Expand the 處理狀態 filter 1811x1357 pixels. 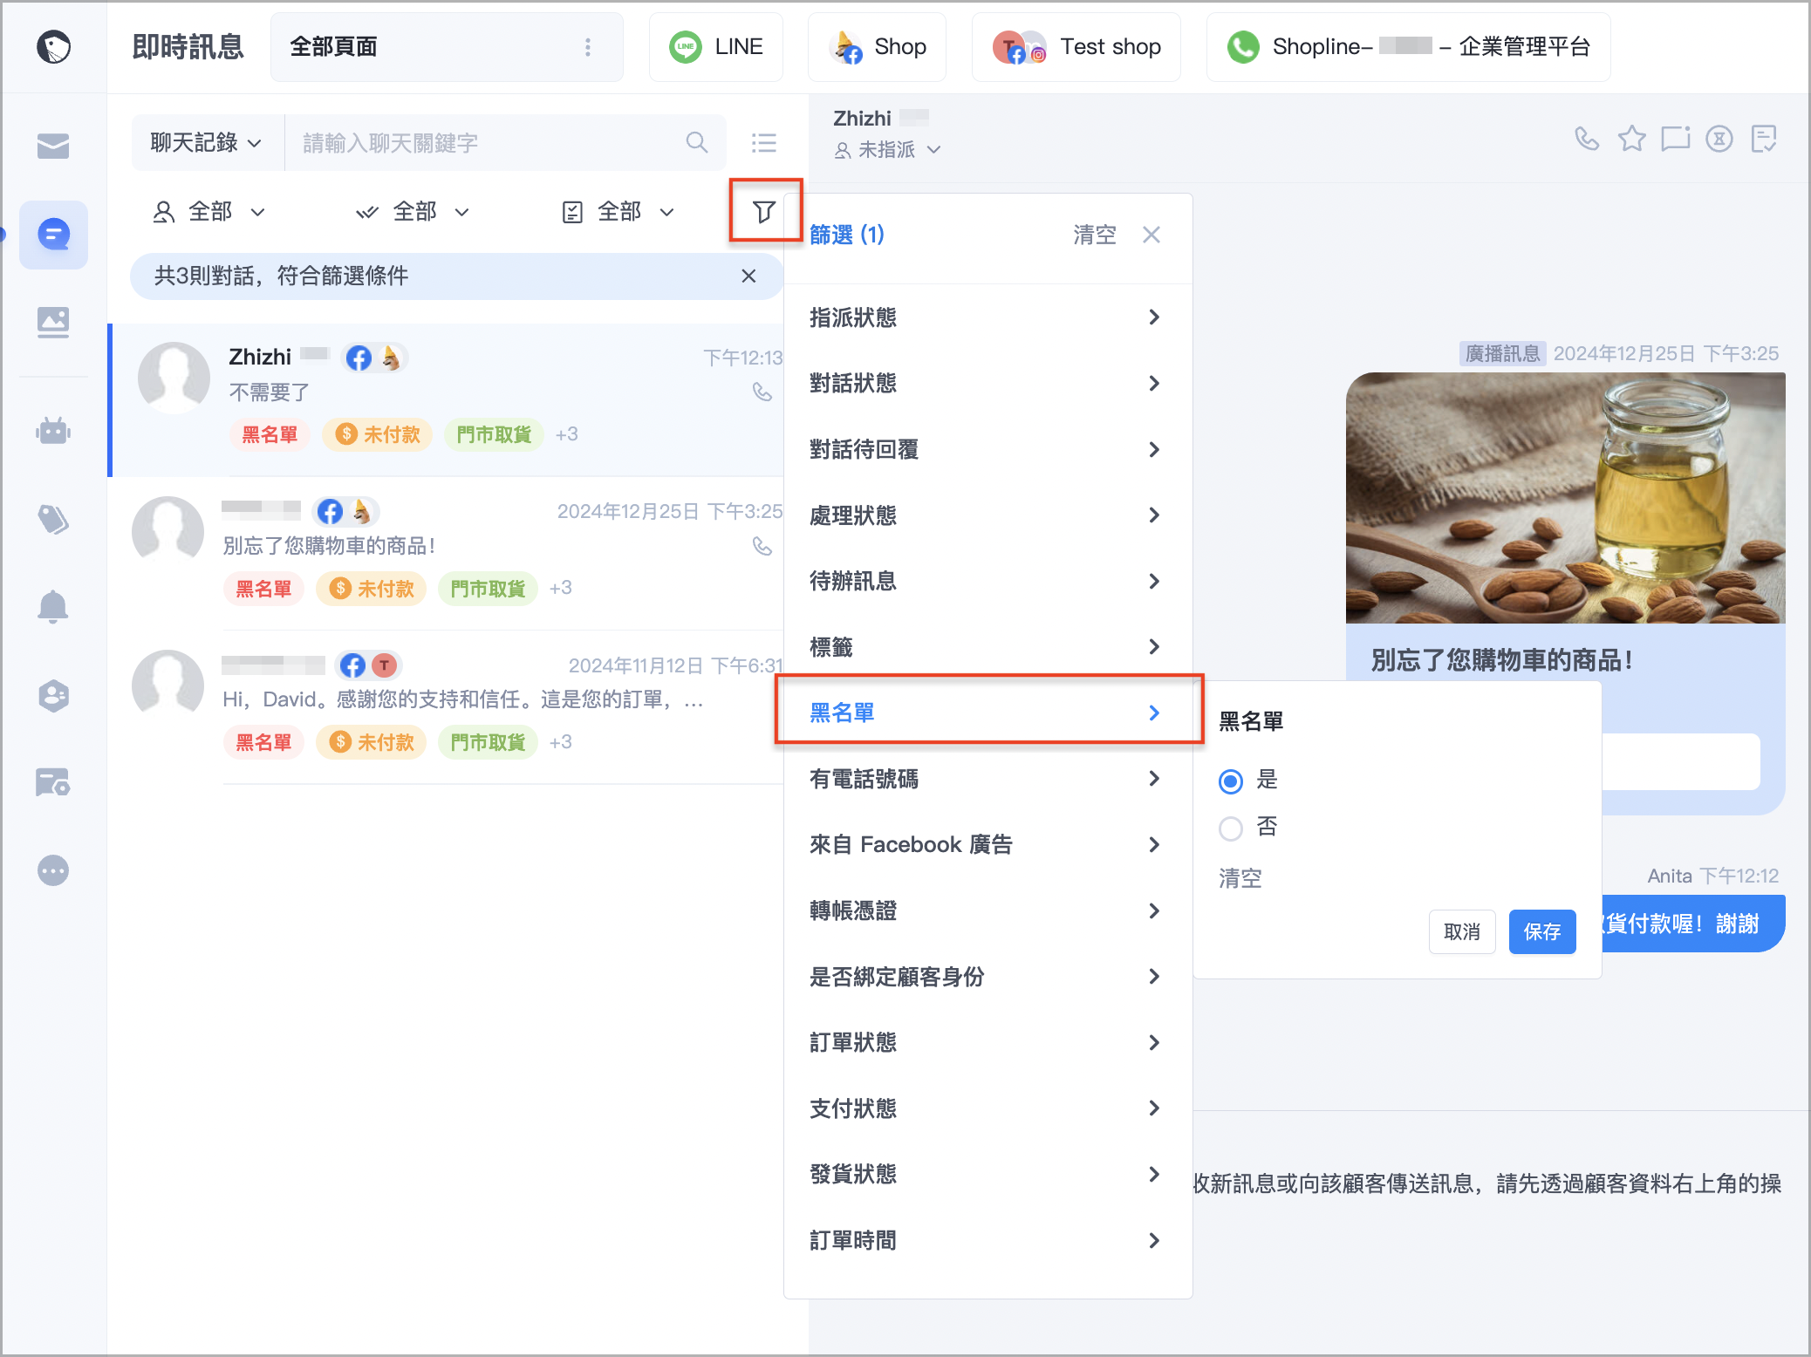pyautogui.click(x=987, y=515)
